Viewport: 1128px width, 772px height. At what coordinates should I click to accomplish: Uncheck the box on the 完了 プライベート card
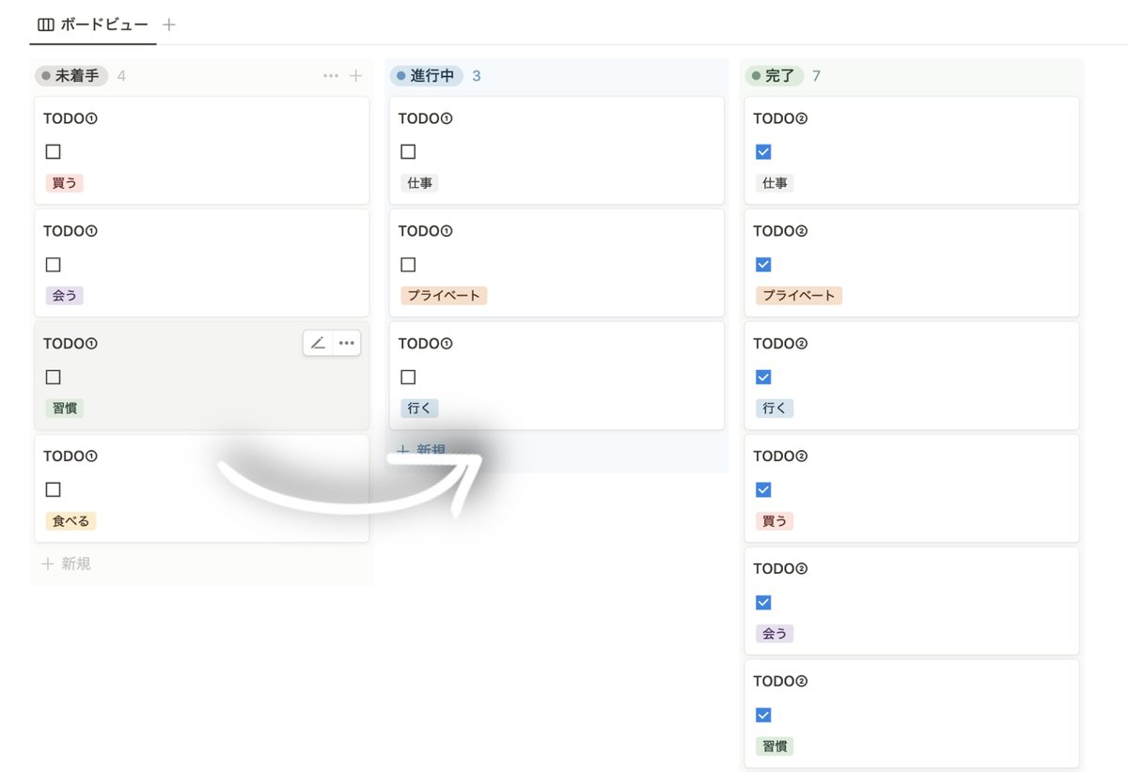coord(763,265)
